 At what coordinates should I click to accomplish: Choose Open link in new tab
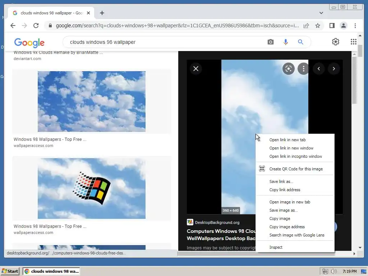point(295,140)
